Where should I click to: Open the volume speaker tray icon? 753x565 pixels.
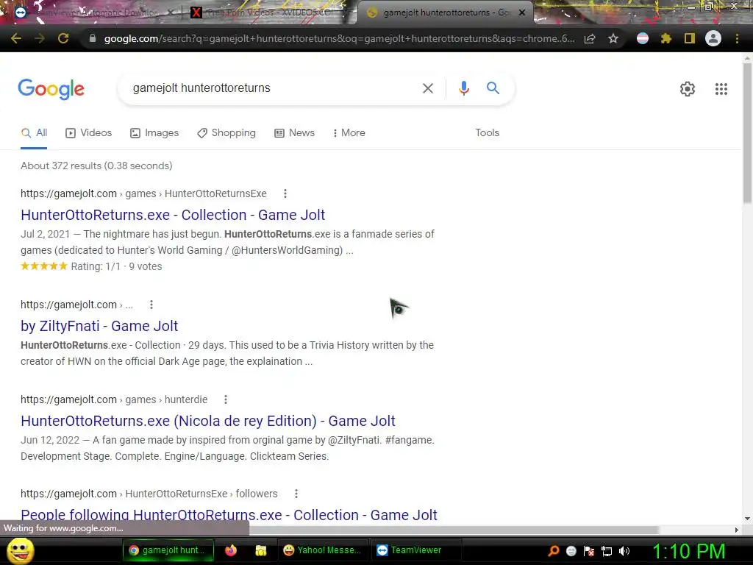(x=624, y=551)
